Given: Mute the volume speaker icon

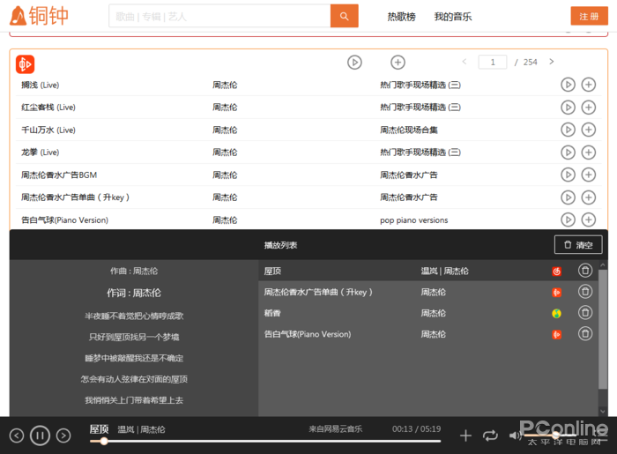Looking at the screenshot, I should pyautogui.click(x=515, y=435).
